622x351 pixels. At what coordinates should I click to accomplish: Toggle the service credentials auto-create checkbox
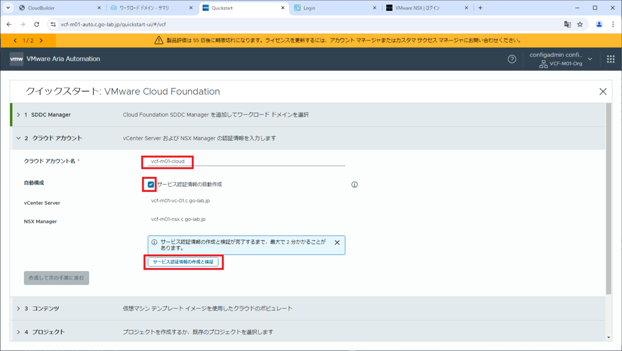click(150, 184)
